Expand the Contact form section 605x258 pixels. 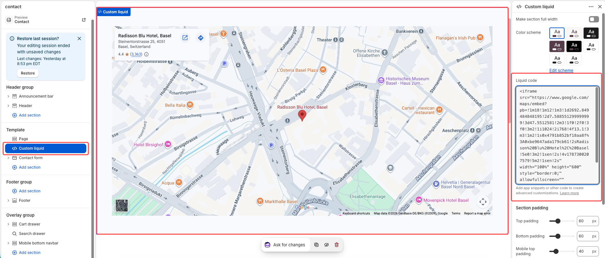pos(8,158)
